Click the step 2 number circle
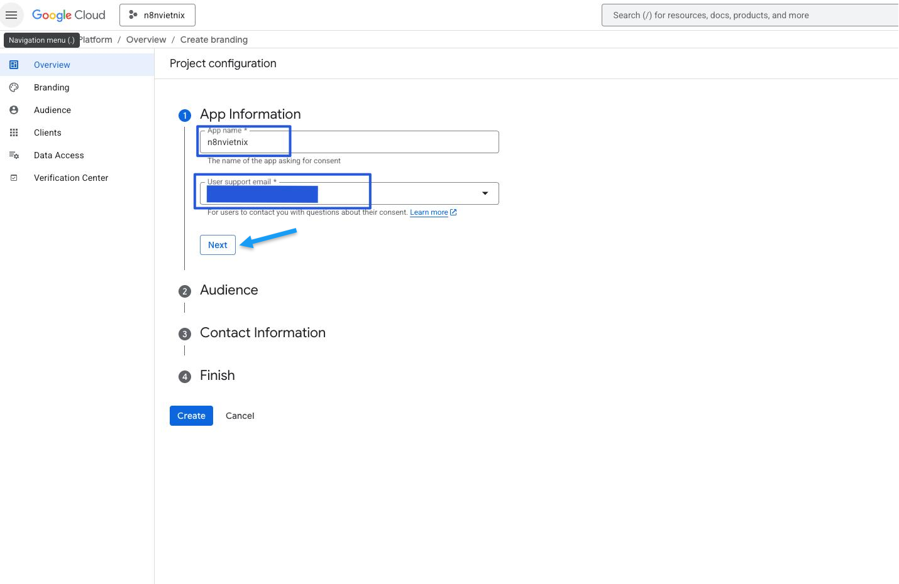899x584 pixels. click(185, 291)
